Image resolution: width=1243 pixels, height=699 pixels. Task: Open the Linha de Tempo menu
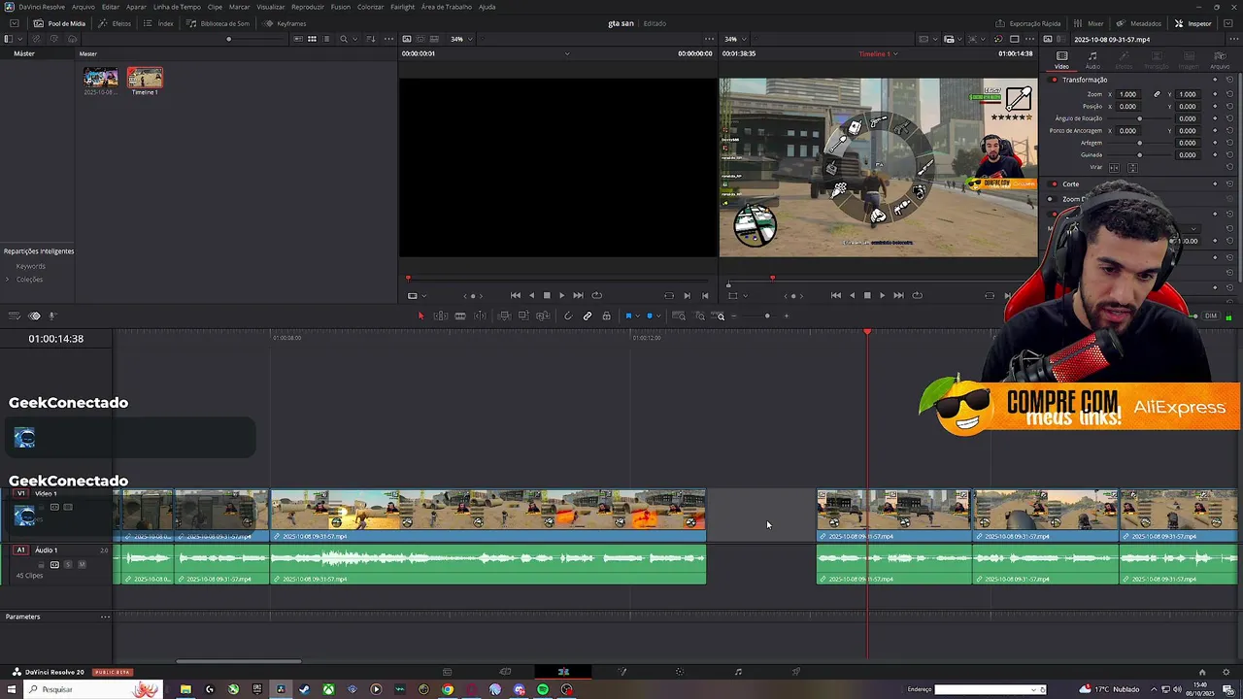[177, 7]
